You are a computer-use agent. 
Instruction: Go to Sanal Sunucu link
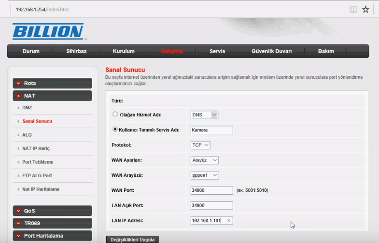[37, 121]
